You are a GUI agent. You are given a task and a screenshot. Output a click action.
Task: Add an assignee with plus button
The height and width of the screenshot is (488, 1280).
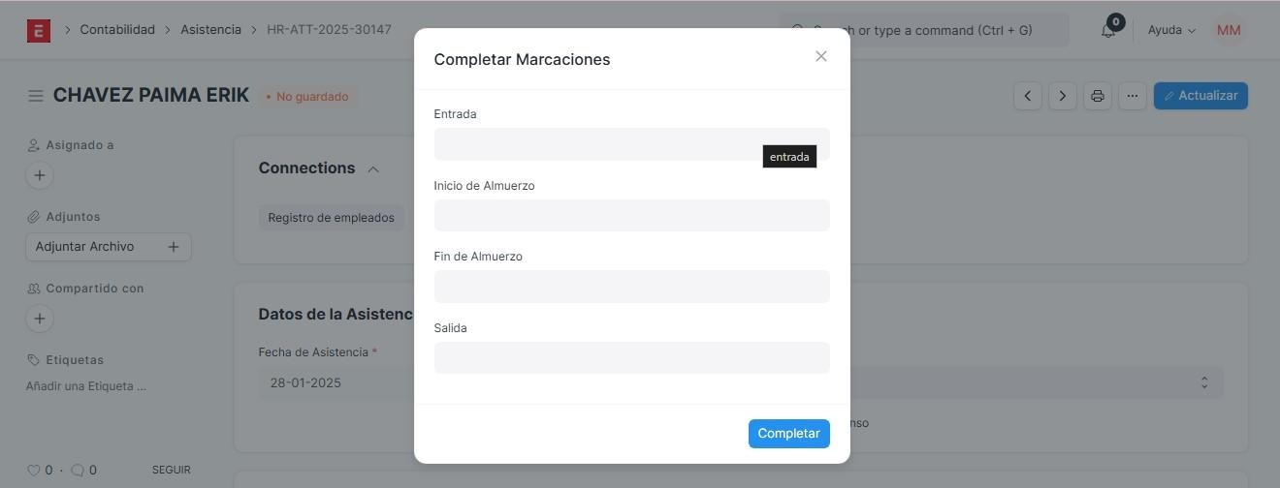[x=40, y=175]
